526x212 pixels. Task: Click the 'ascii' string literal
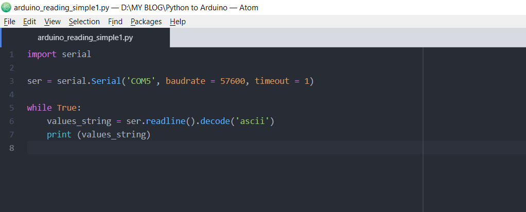pos(252,121)
